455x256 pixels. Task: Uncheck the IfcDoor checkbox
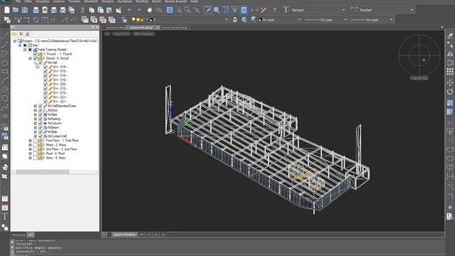point(41,110)
